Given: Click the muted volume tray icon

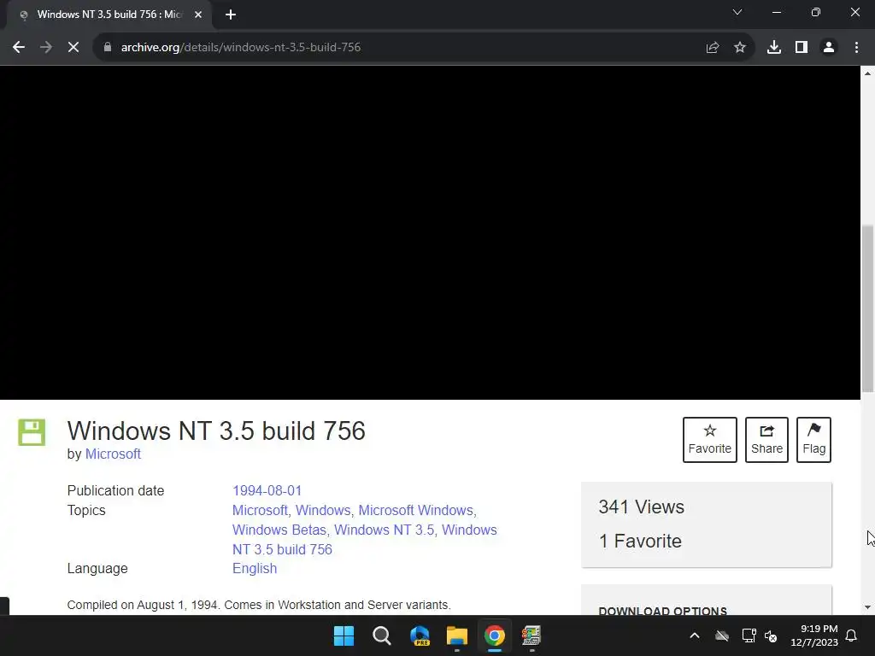Looking at the screenshot, I should point(771,635).
